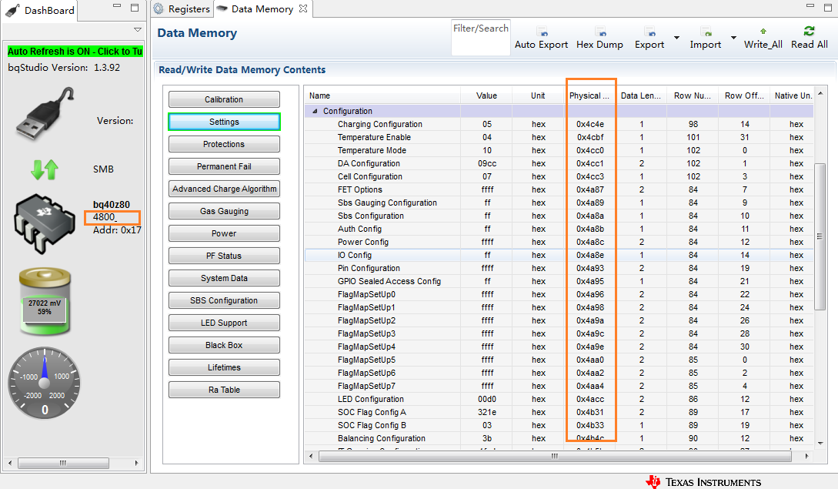The image size is (838, 489).
Task: Click the DashBoard horizontal scrollbar thumb
Action: coord(63,463)
